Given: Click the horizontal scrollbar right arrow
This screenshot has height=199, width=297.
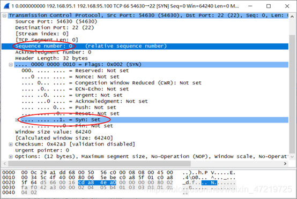Looking at the screenshot, I should pos(285,164).
